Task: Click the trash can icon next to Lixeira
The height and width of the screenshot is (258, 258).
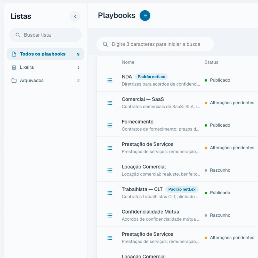Action: pyautogui.click(x=14, y=67)
